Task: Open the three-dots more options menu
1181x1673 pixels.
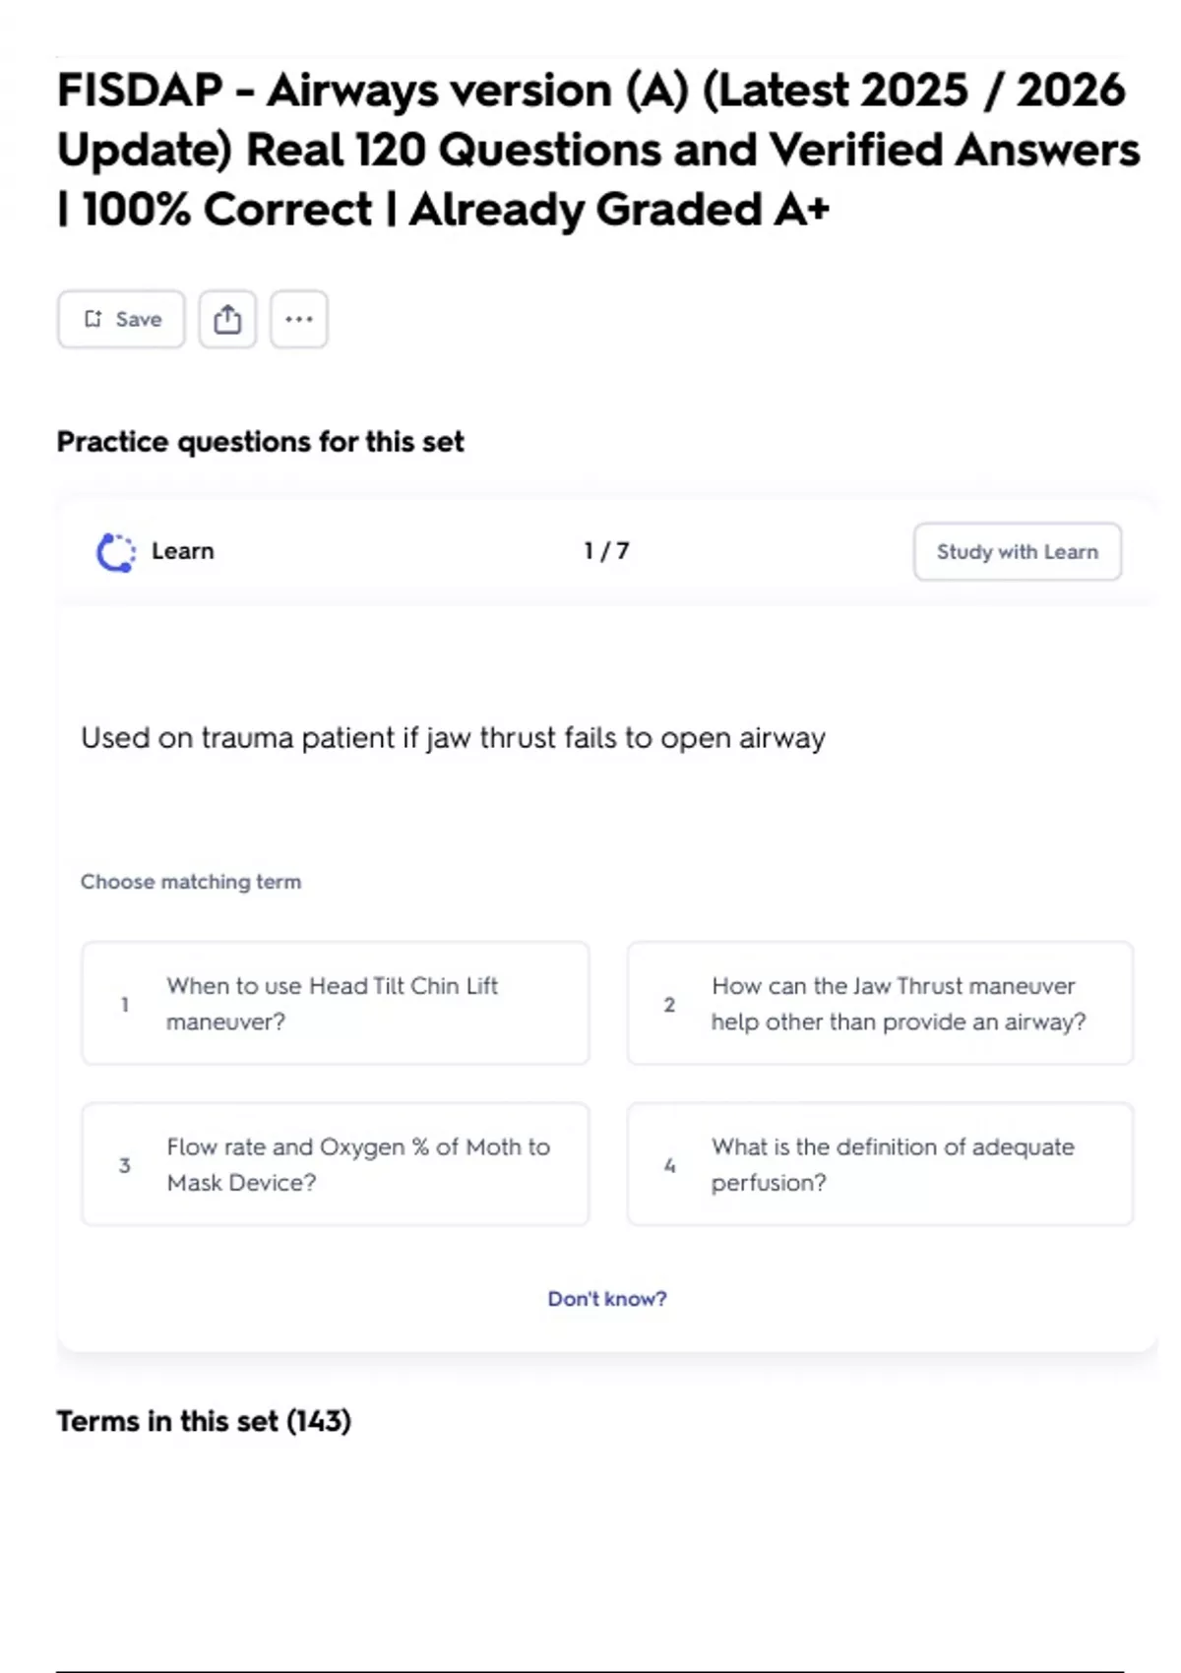Action: point(299,319)
